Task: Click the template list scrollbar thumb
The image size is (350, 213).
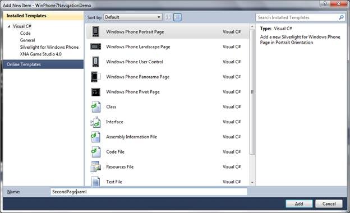Action: (x=252, y=92)
